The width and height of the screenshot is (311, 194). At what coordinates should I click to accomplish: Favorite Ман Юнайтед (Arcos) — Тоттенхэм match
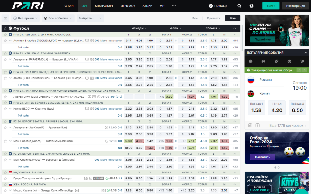click(5, 141)
